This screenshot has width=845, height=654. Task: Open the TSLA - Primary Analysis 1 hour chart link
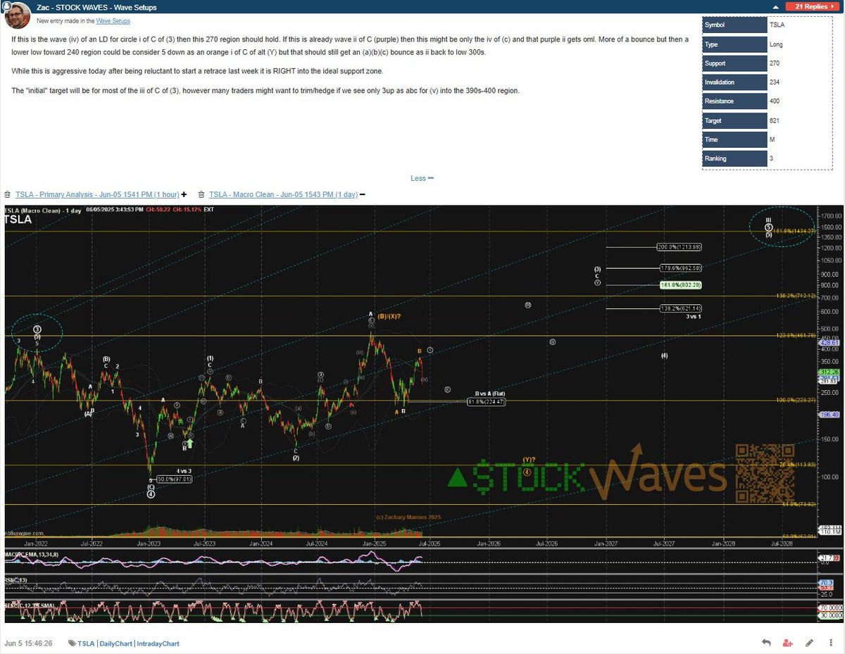click(97, 194)
